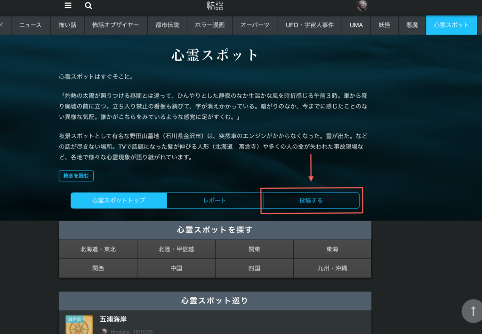The width and height of the screenshot is (482, 334).
Task: Select the 心霊スポット navigation tab
Action: [451, 25]
